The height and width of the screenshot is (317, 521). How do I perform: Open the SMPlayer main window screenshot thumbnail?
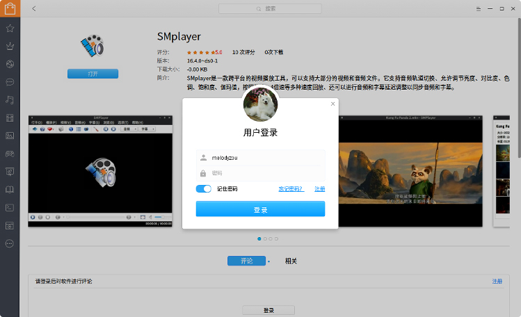pos(100,171)
